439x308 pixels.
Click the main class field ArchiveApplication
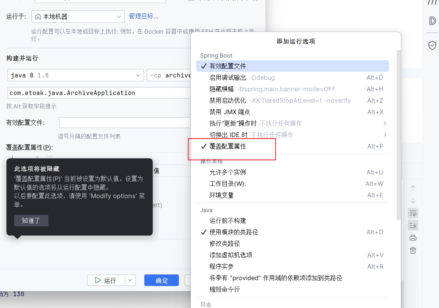click(x=99, y=93)
